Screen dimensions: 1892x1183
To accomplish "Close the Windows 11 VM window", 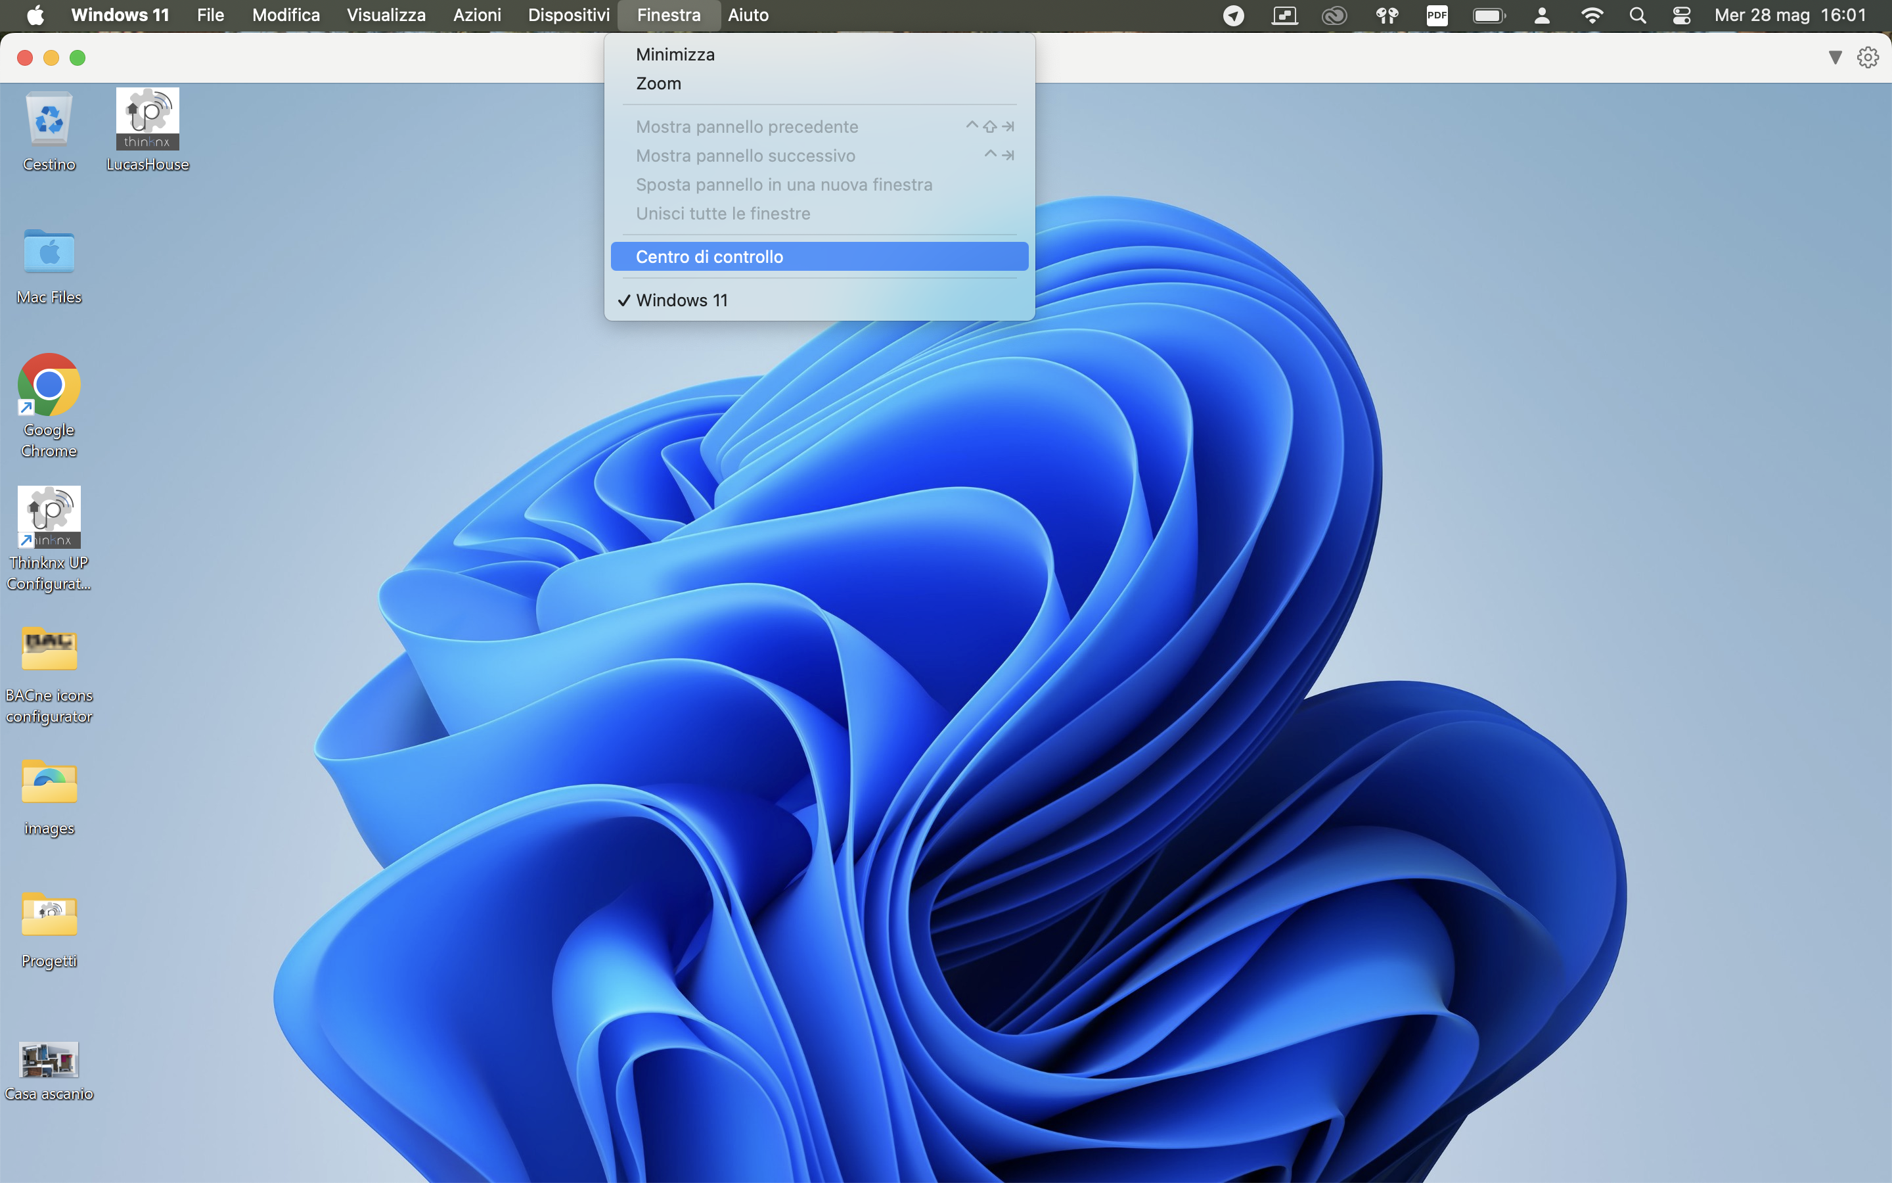I will click(x=25, y=58).
